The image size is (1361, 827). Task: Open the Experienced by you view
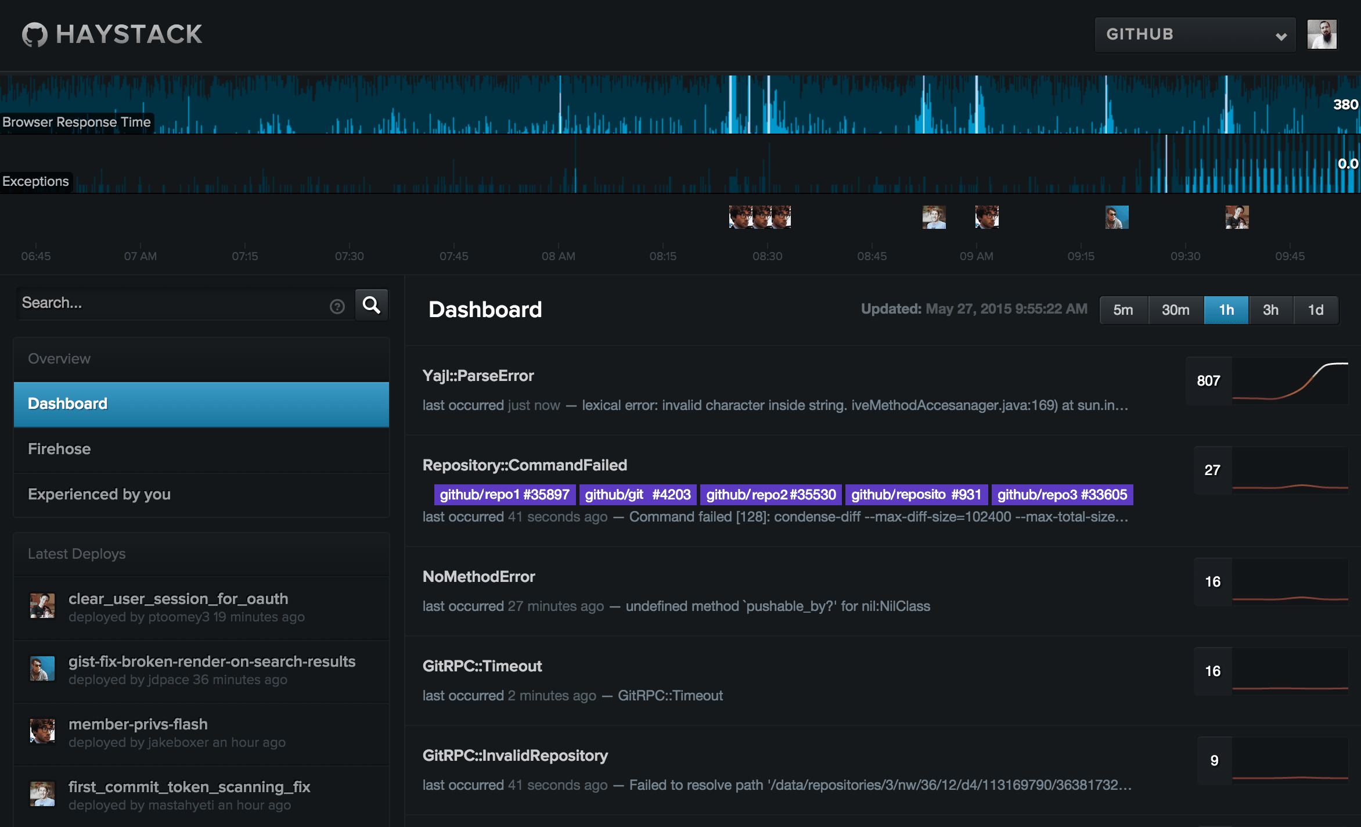coord(99,494)
